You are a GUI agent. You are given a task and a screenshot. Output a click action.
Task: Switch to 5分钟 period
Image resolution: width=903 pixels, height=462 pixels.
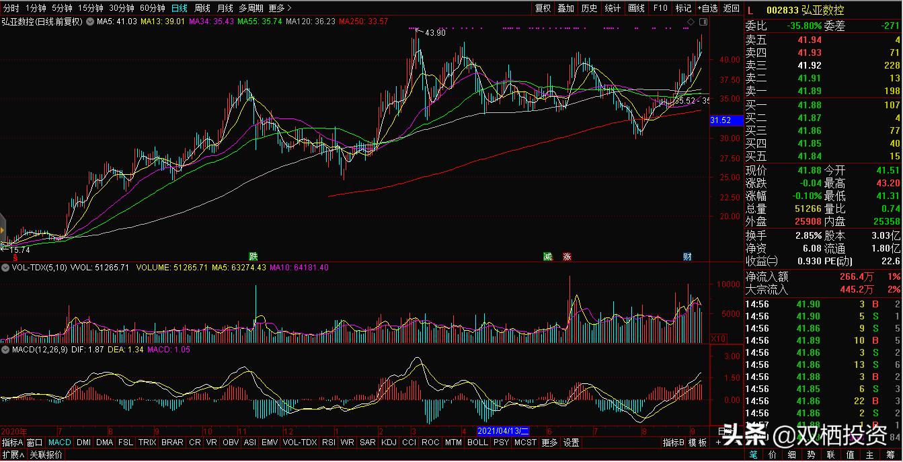coord(62,8)
